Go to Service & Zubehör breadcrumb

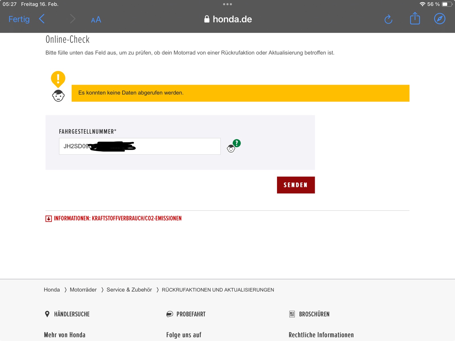click(x=129, y=290)
